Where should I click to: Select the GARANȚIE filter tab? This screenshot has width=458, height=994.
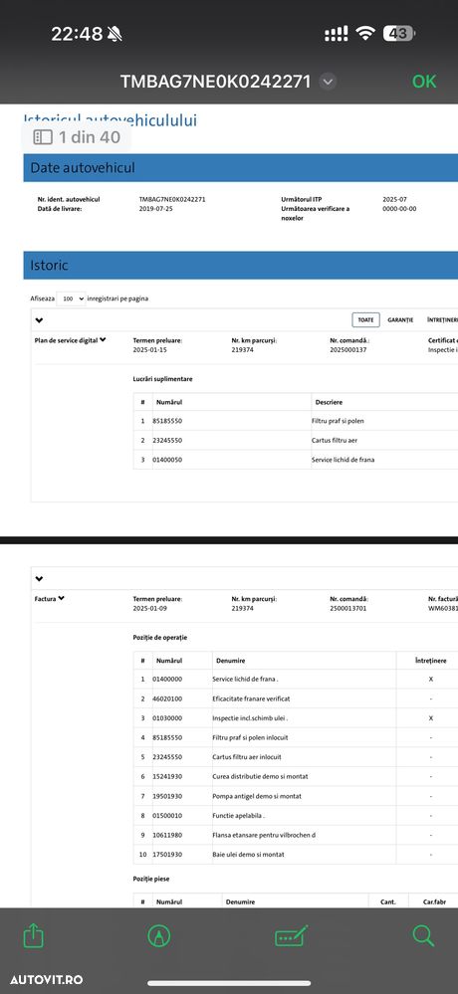[x=400, y=320]
